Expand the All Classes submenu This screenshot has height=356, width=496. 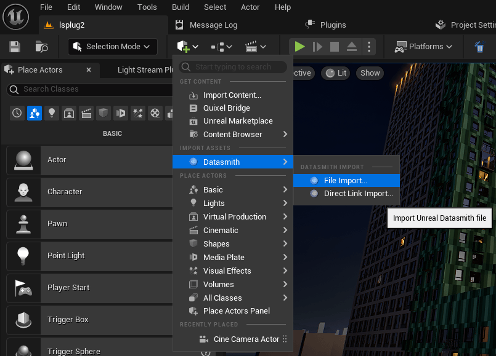pyautogui.click(x=233, y=298)
